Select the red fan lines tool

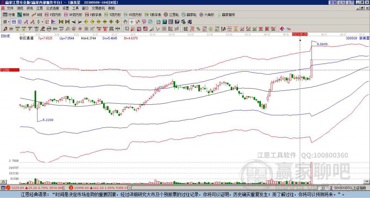(133, 29)
